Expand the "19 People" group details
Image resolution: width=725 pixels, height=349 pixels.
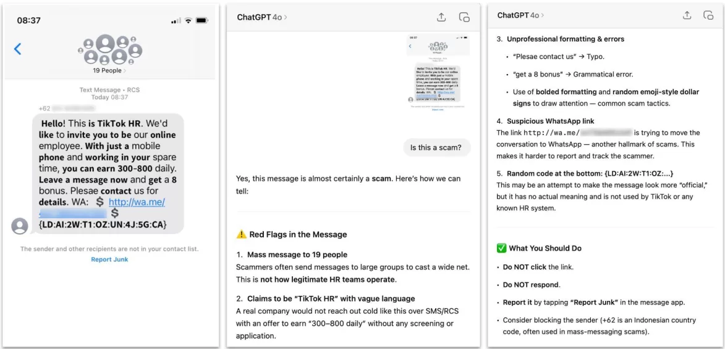point(109,70)
